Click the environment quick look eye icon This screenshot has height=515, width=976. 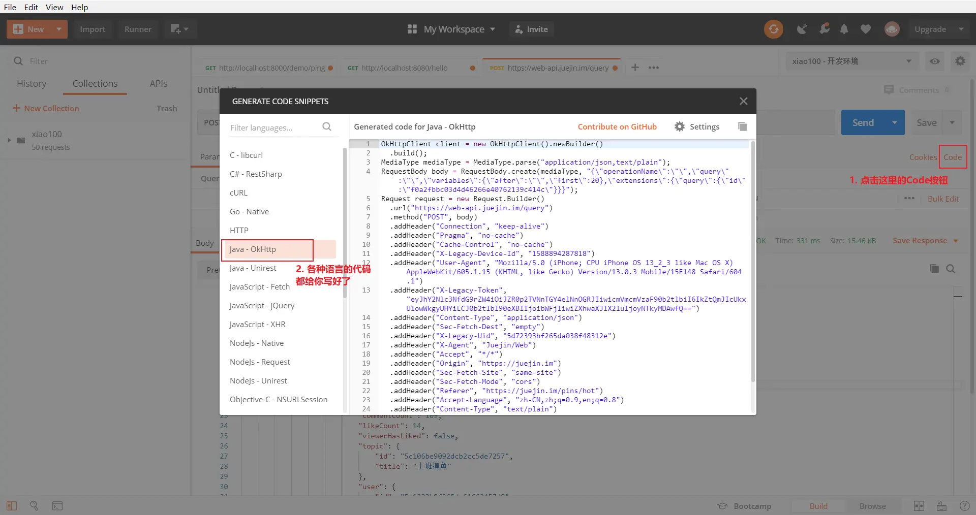click(x=934, y=61)
